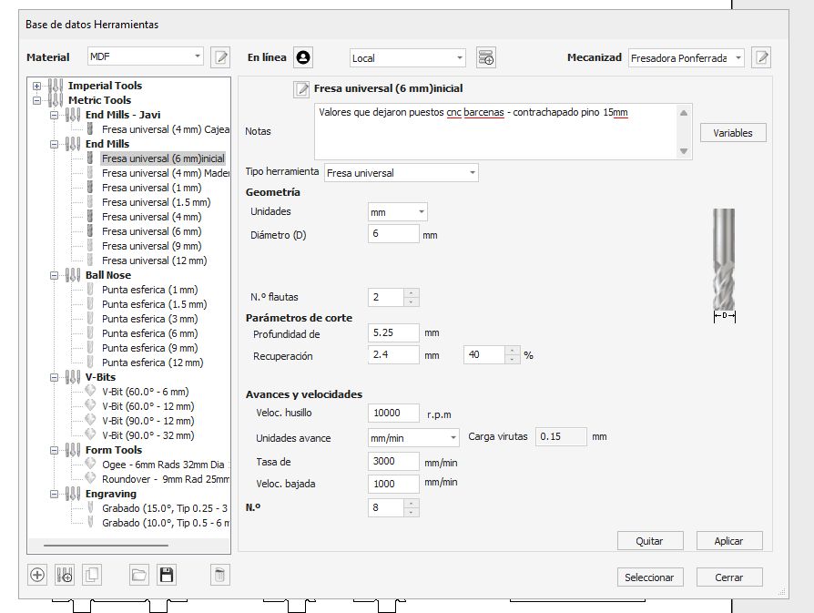Click the Seleccionar button

[x=650, y=577]
